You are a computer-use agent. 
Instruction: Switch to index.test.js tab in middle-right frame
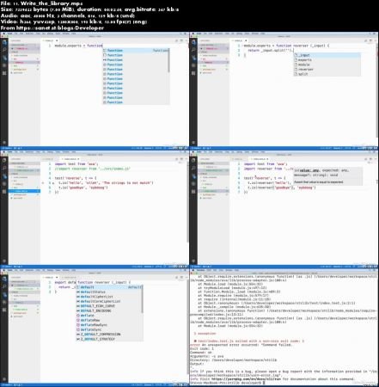(260, 159)
